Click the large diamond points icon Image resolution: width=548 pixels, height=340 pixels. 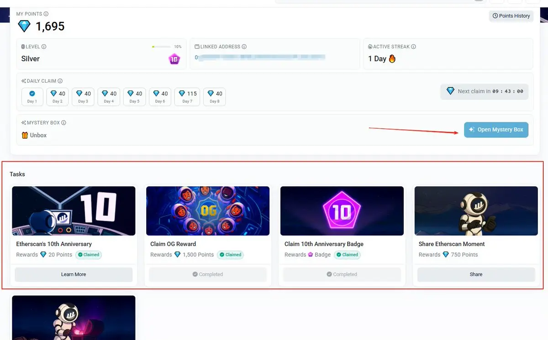coord(24,26)
